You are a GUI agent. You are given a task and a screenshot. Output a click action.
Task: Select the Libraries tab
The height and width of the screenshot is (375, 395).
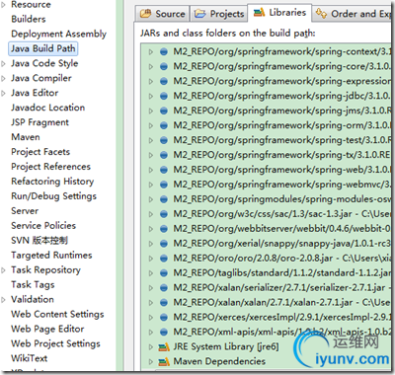[279, 13]
